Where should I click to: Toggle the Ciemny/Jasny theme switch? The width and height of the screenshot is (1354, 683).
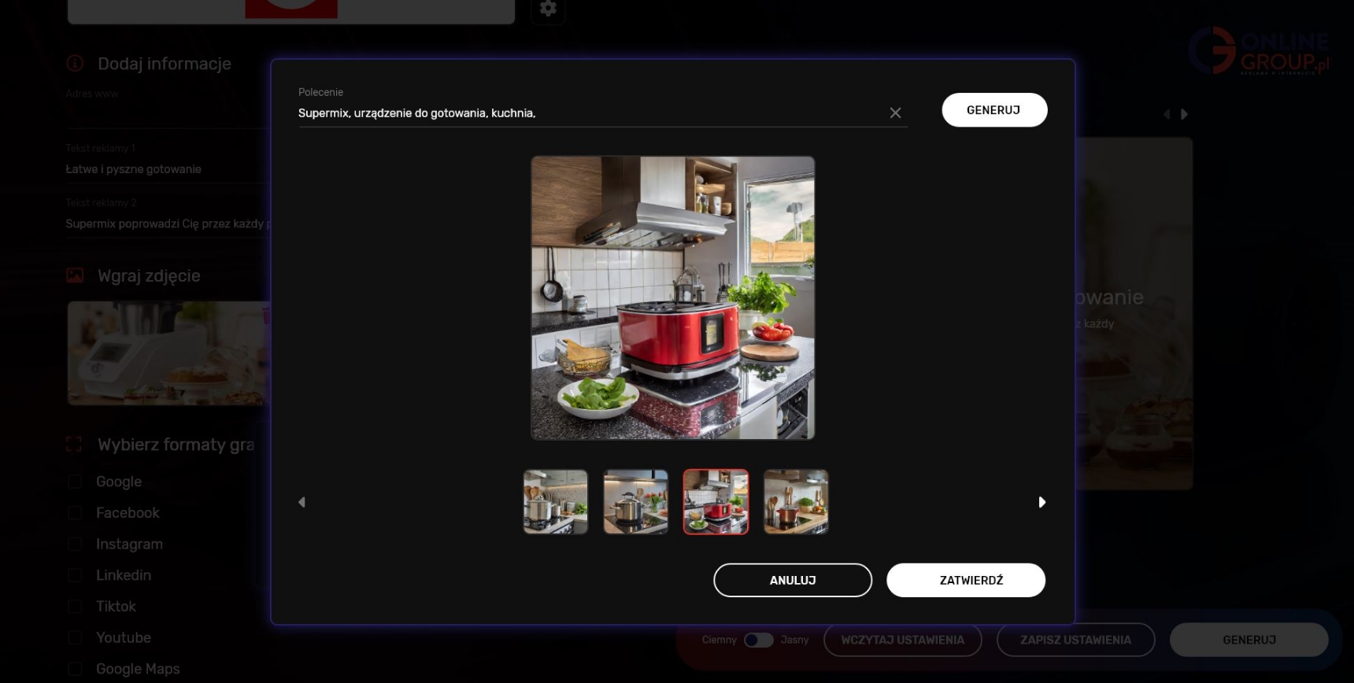(x=758, y=640)
